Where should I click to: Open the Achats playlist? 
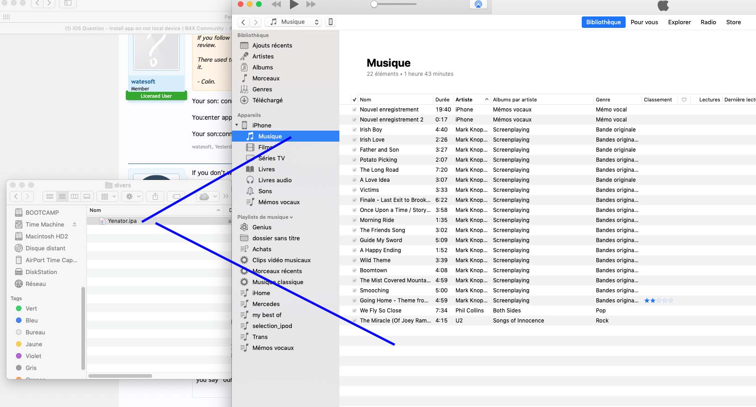pyautogui.click(x=262, y=249)
